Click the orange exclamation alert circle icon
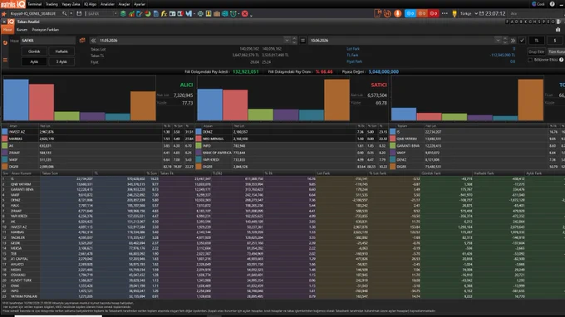The height and width of the screenshot is (317, 565). point(397,13)
